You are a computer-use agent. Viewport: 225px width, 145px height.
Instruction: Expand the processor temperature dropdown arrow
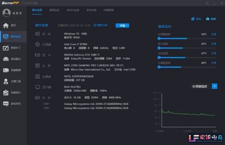(x=215, y=86)
